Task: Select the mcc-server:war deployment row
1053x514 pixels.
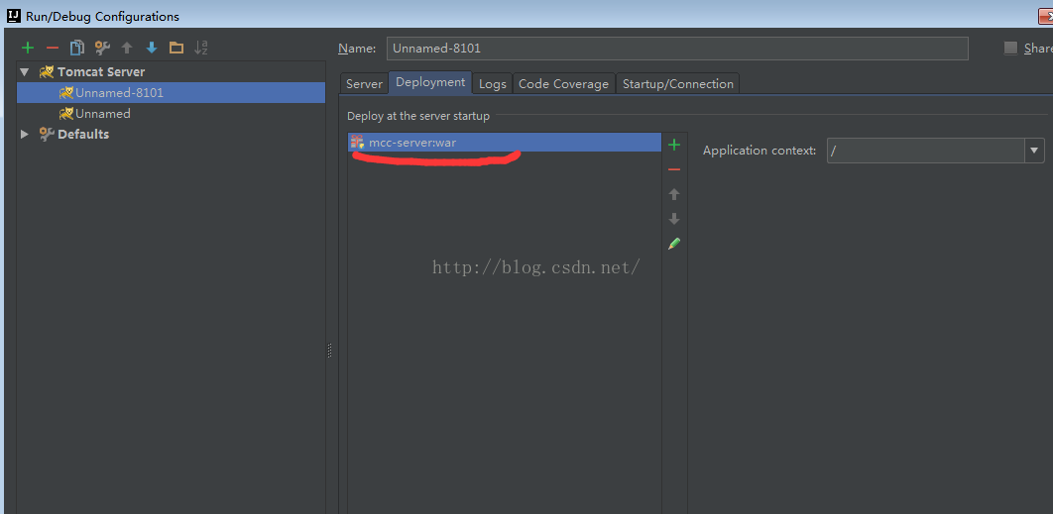Action: tap(505, 143)
